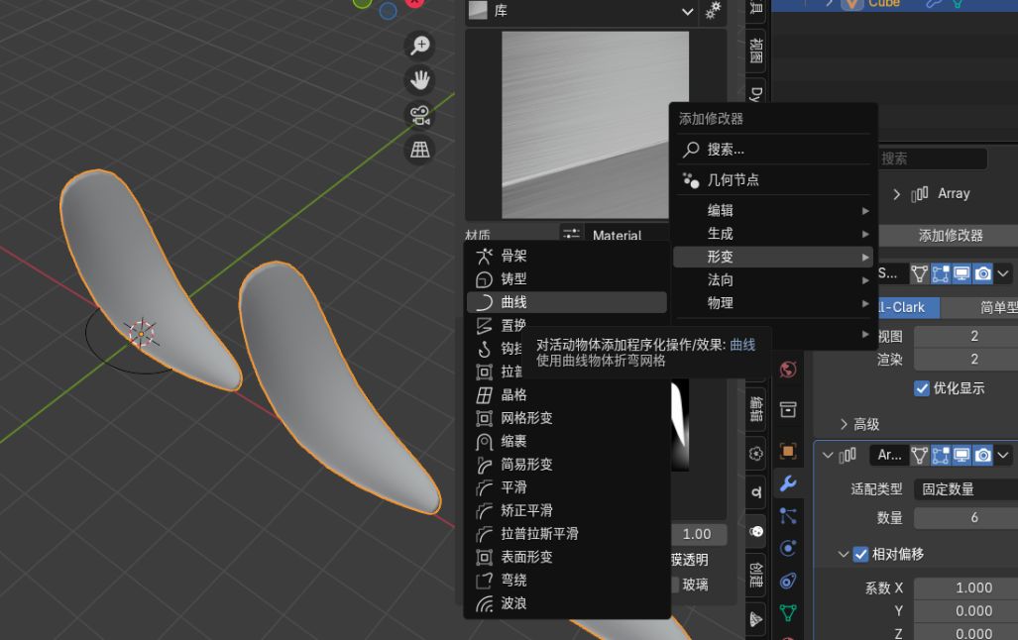Image resolution: width=1018 pixels, height=640 pixels.
Task: Toggle Array modifier render camera visibility
Action: [x=982, y=455]
